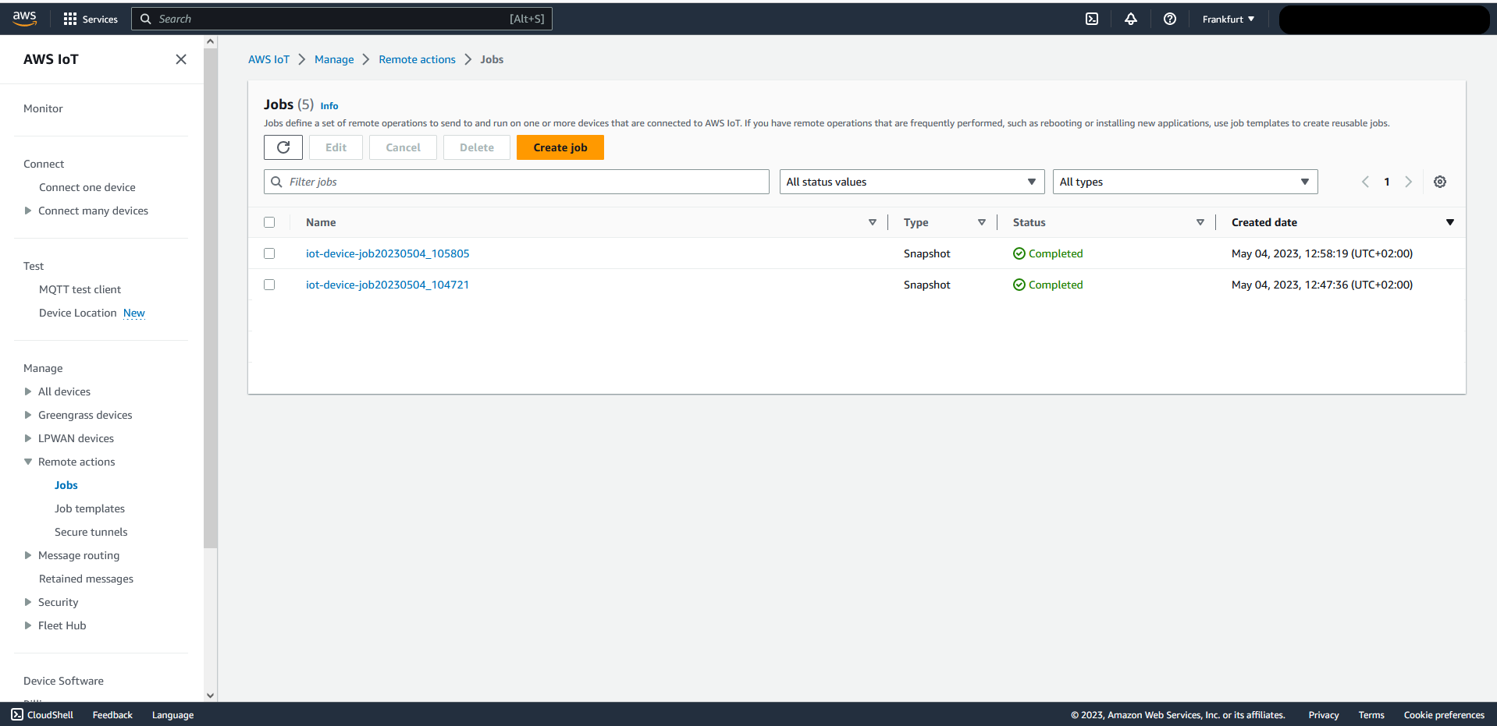Expand Message routing
Screen dimensions: 1497x726
coord(28,555)
